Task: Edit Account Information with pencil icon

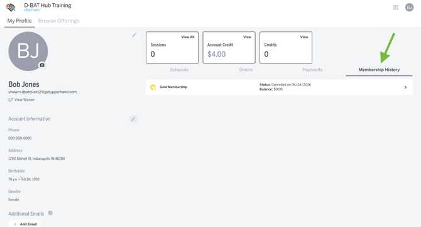Action: 133,119
